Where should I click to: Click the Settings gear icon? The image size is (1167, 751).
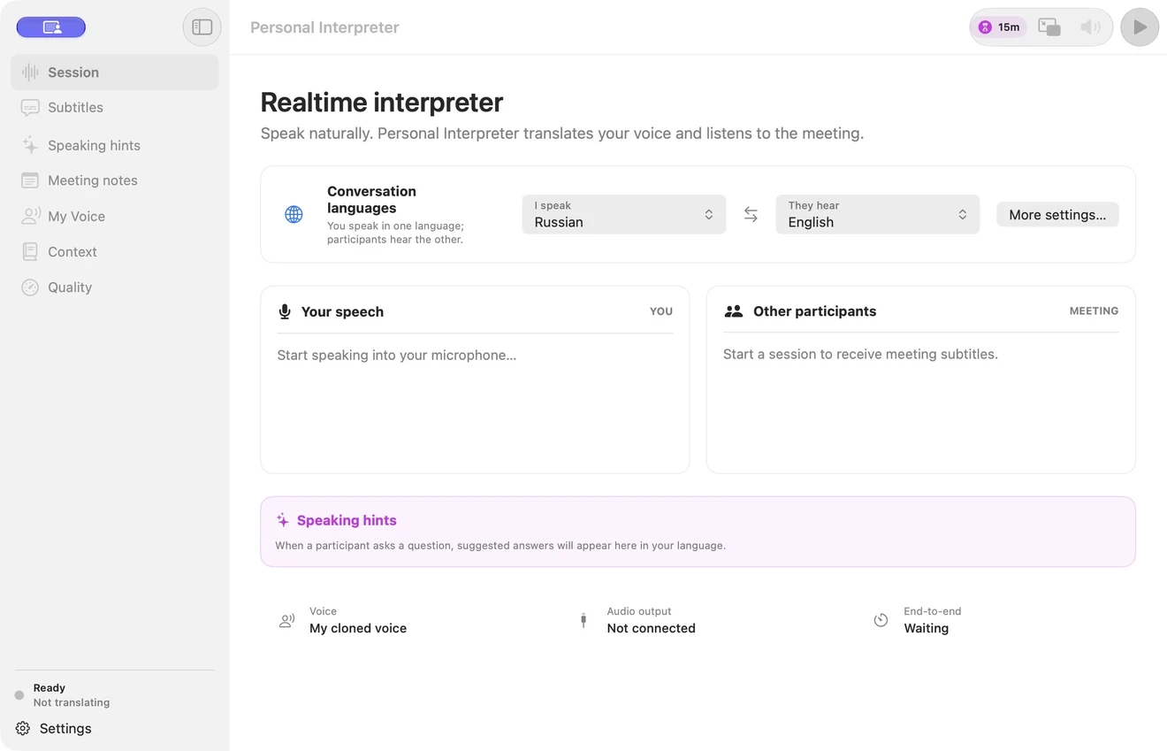[23, 728]
